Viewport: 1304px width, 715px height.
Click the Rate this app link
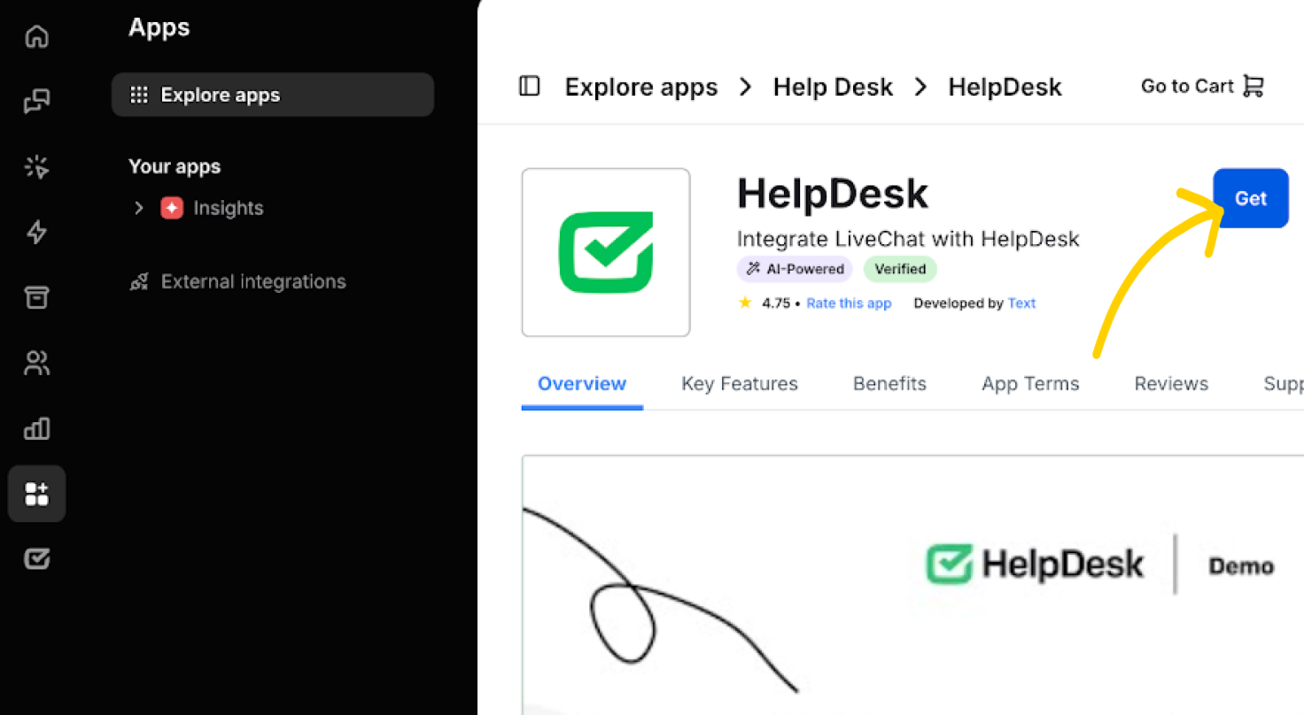pos(849,303)
